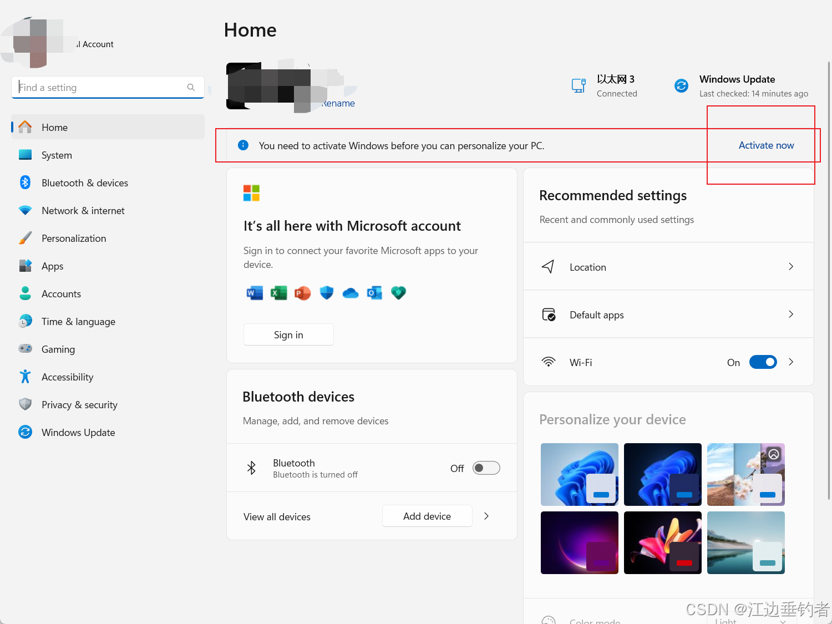The image size is (832, 624).
Task: Select the calm lake theme
Action: click(x=746, y=542)
